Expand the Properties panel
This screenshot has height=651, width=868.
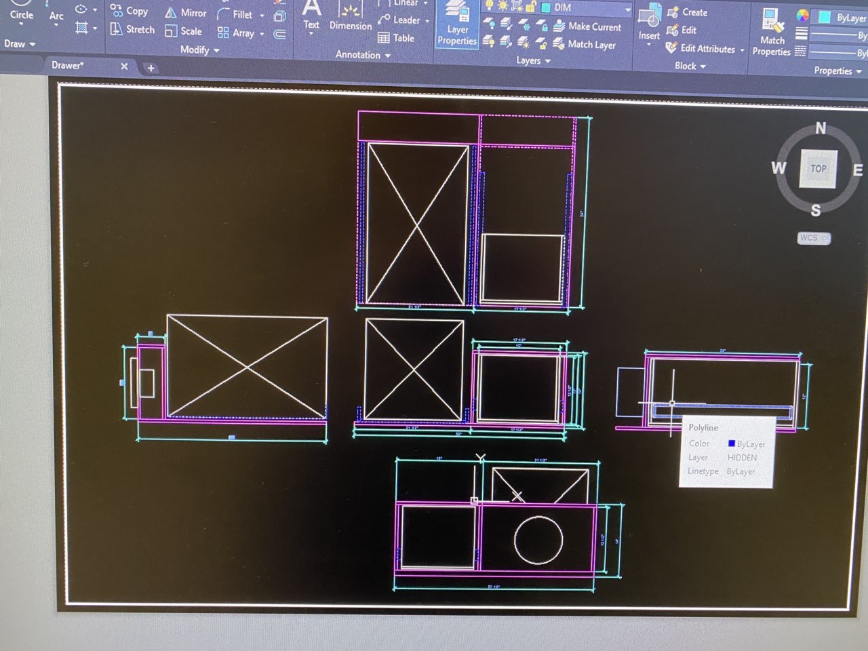[837, 71]
